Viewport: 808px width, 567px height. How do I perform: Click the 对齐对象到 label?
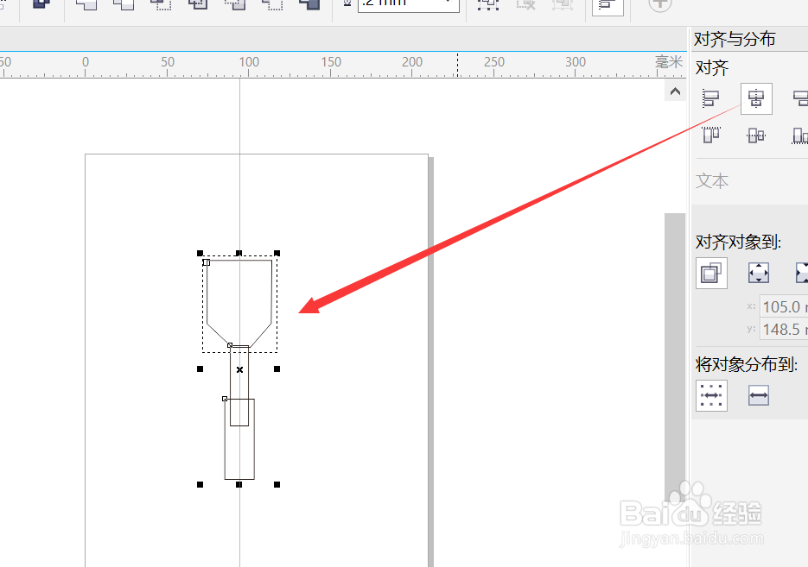point(738,242)
